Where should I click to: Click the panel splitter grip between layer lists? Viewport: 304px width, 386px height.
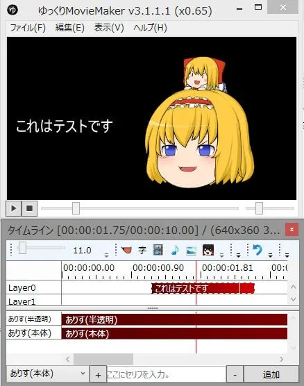pyautogui.click(x=153, y=308)
